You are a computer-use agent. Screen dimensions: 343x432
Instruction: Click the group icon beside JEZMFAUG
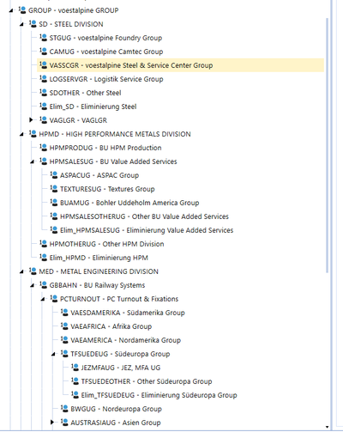tap(75, 368)
